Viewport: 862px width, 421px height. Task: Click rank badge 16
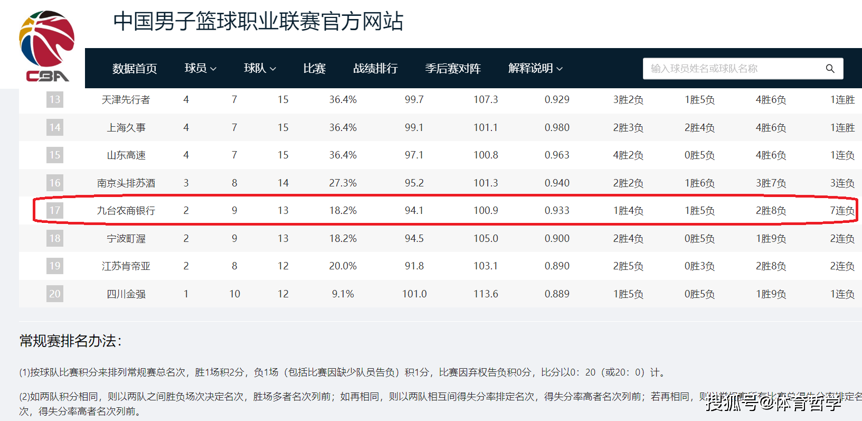click(55, 183)
